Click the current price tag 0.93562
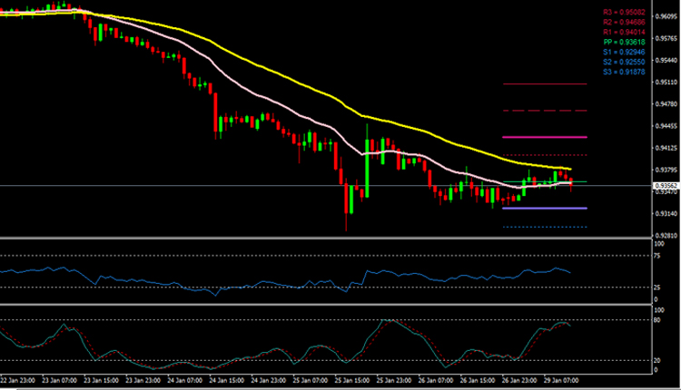 657,186
